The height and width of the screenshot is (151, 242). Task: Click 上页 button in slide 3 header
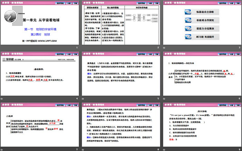232,3
